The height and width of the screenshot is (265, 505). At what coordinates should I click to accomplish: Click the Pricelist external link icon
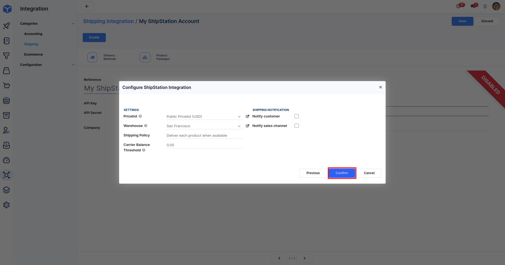coord(247,116)
